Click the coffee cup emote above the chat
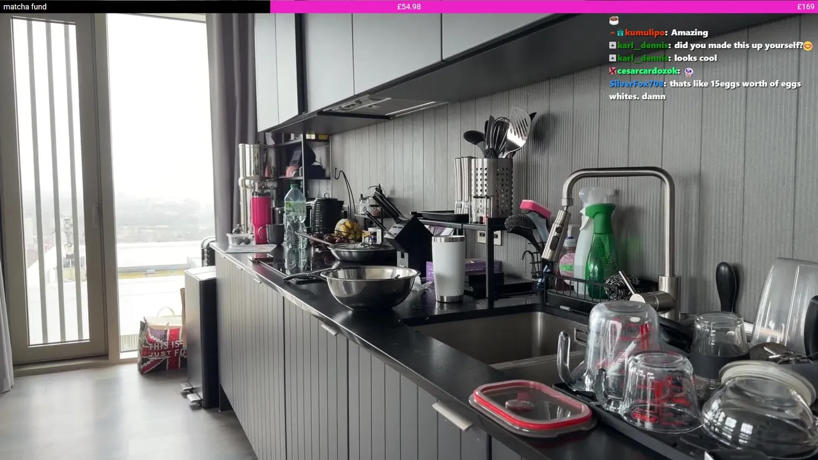 (x=613, y=20)
